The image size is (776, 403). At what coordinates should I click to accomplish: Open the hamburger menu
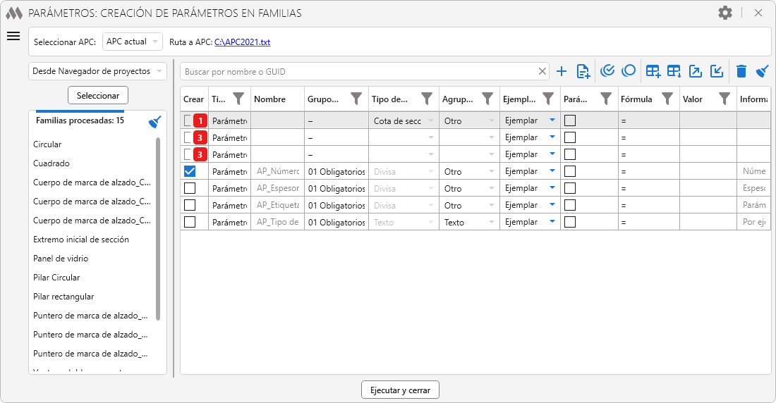tap(13, 37)
